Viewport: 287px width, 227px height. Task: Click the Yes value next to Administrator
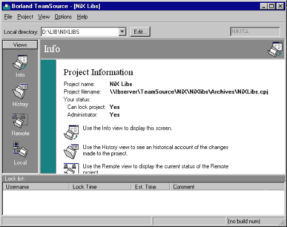point(115,115)
